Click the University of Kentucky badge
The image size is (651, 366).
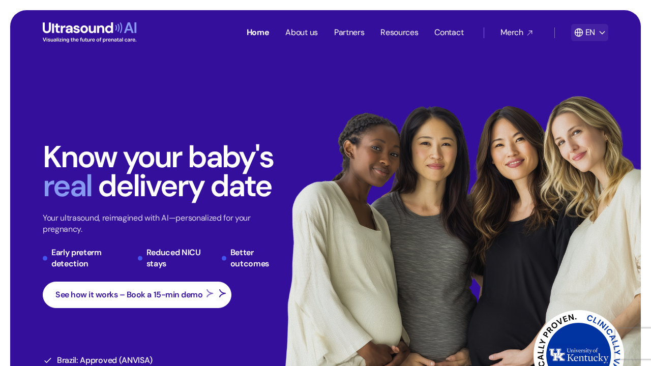(x=579, y=339)
